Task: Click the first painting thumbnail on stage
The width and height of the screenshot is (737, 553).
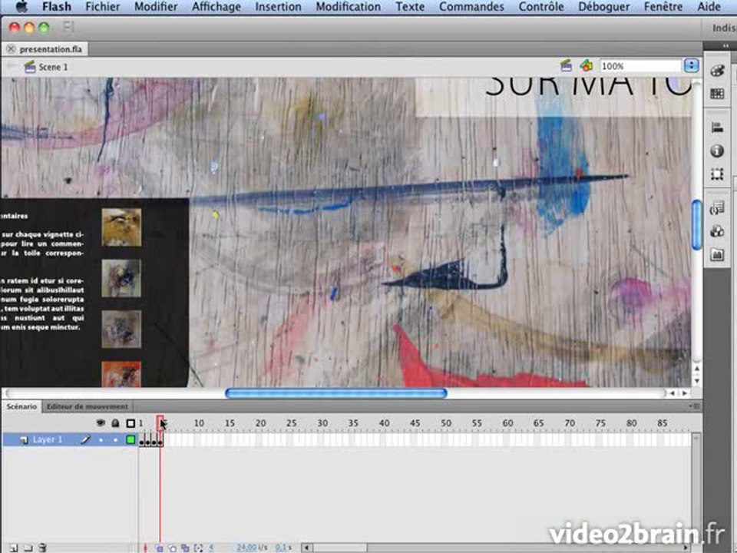Action: pos(121,227)
